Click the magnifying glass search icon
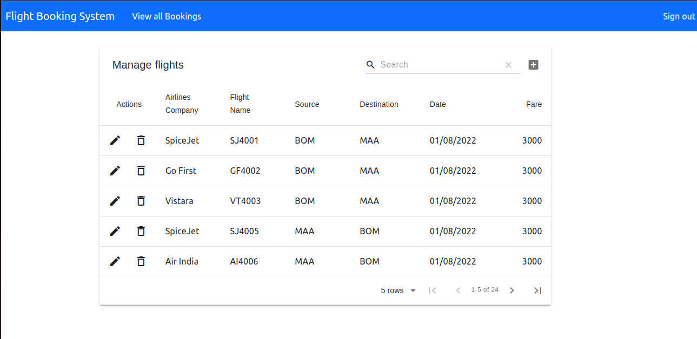Image resolution: width=697 pixels, height=339 pixels. [370, 65]
